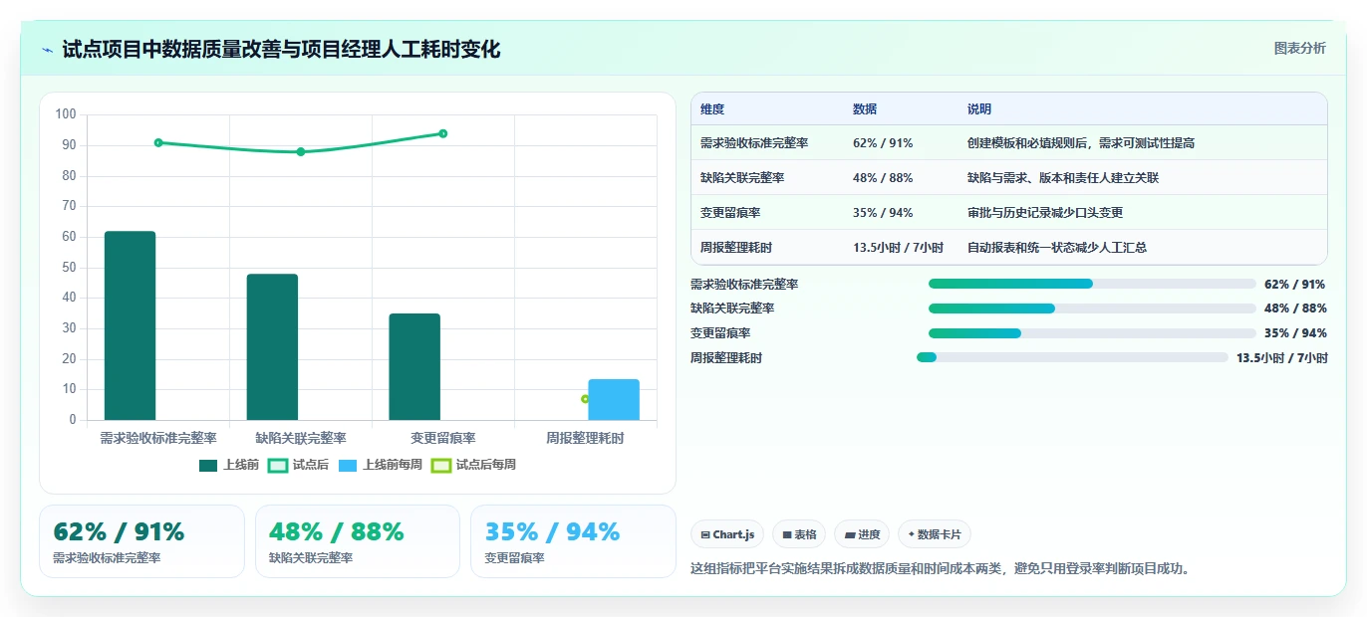The image size is (1367, 617).
Task: Click table value 48% / 88%
Action: click(x=883, y=177)
